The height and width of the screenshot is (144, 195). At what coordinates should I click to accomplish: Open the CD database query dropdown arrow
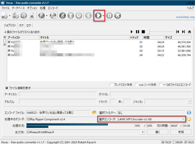click(47, 16)
